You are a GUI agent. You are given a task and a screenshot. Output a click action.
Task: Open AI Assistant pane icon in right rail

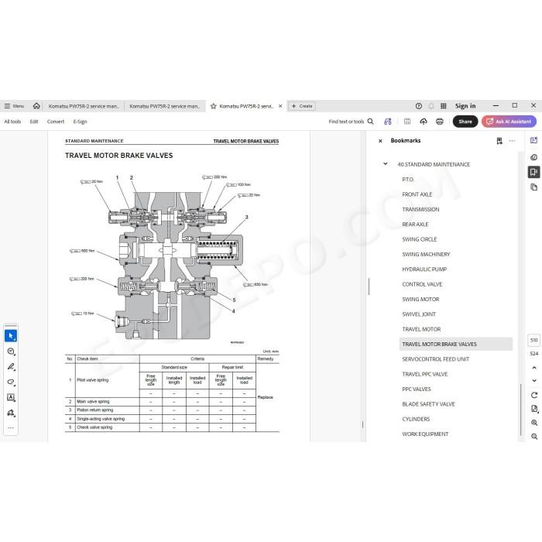pyautogui.click(x=533, y=140)
